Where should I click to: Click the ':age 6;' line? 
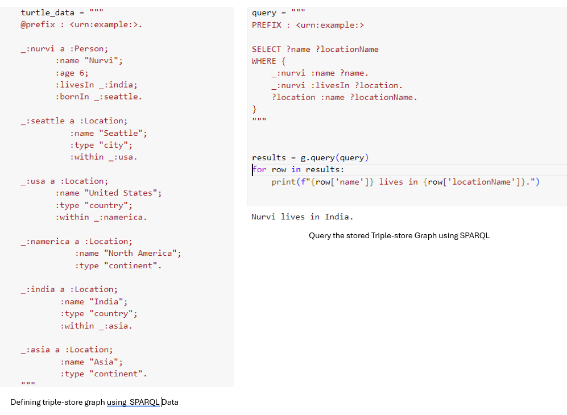pyautogui.click(x=72, y=73)
